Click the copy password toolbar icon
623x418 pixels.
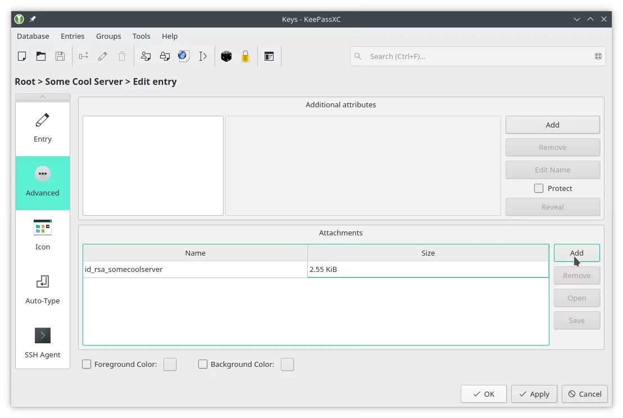(x=165, y=56)
